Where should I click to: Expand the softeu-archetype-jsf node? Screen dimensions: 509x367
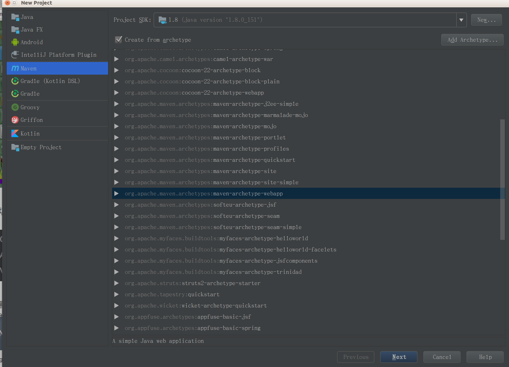click(116, 205)
